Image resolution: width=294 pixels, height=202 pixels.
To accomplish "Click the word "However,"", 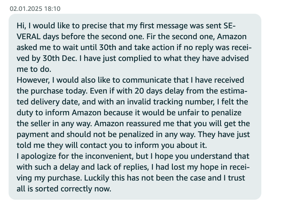I will click(33, 80).
